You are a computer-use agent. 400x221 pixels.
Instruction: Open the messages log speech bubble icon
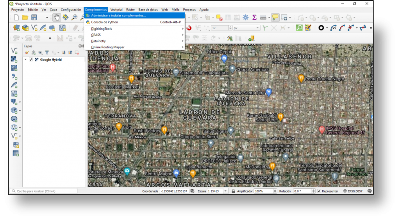[x=370, y=191]
